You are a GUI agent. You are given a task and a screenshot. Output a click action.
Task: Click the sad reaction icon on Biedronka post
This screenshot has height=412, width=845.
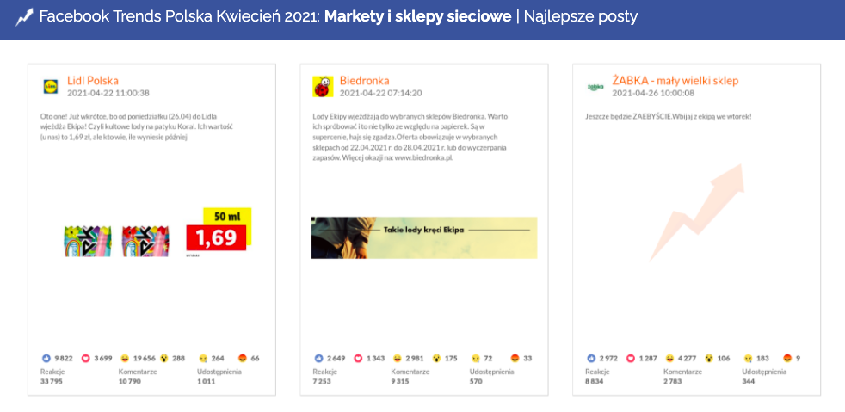475,357
